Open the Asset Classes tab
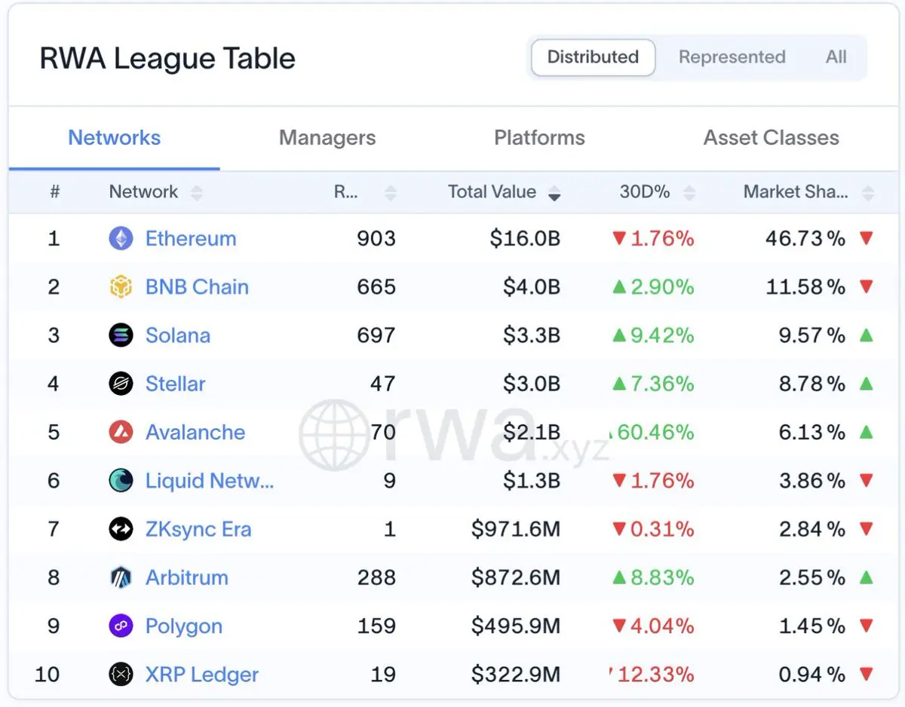Viewport: 905px width, 707px height. [x=771, y=138]
